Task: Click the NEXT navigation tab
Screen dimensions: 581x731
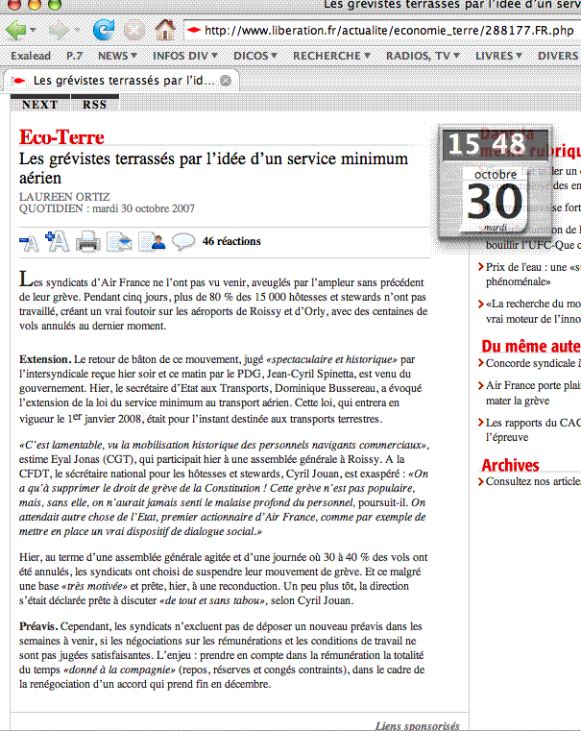Action: click(40, 104)
